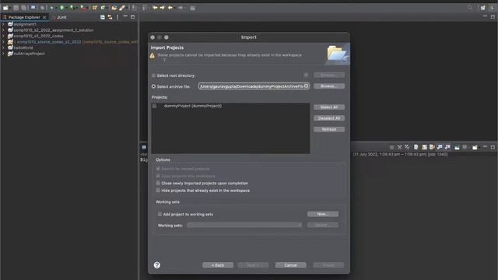
Task: Maximize the Console view at right
Action: click(493, 147)
